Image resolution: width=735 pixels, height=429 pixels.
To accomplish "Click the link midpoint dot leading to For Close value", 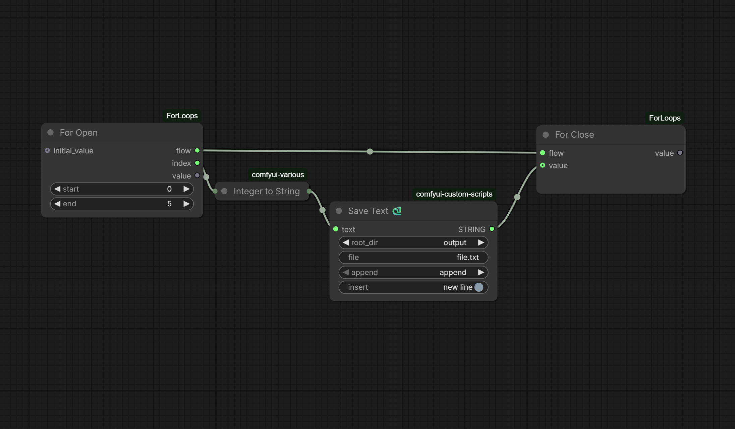I will coord(517,197).
